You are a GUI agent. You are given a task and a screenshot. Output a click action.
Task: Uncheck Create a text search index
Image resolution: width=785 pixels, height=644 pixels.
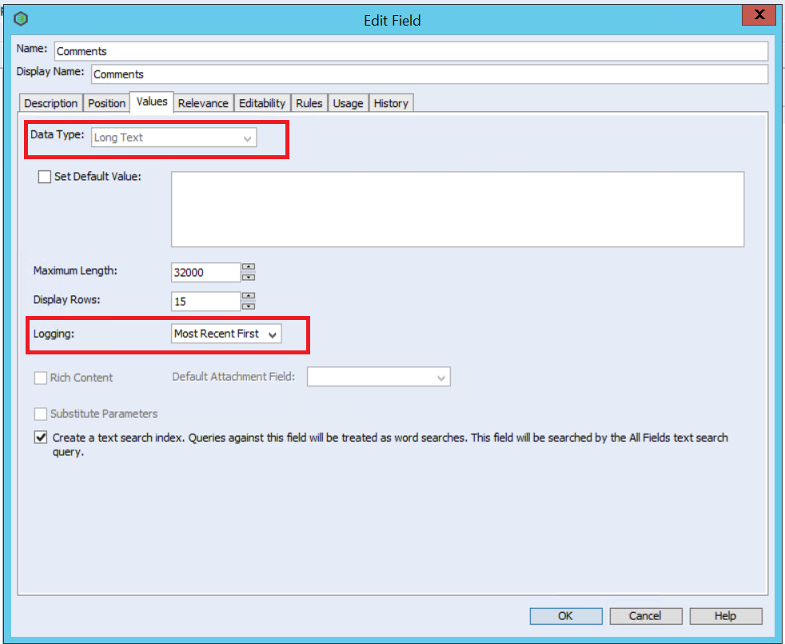40,438
